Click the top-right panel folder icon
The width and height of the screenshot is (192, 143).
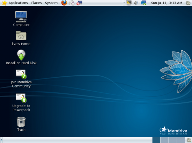[x=188, y=3]
